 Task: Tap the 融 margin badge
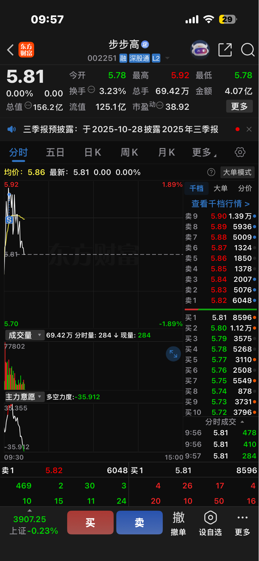click(x=123, y=58)
